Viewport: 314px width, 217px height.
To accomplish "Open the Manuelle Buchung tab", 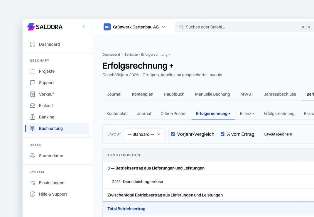I will click(212, 94).
